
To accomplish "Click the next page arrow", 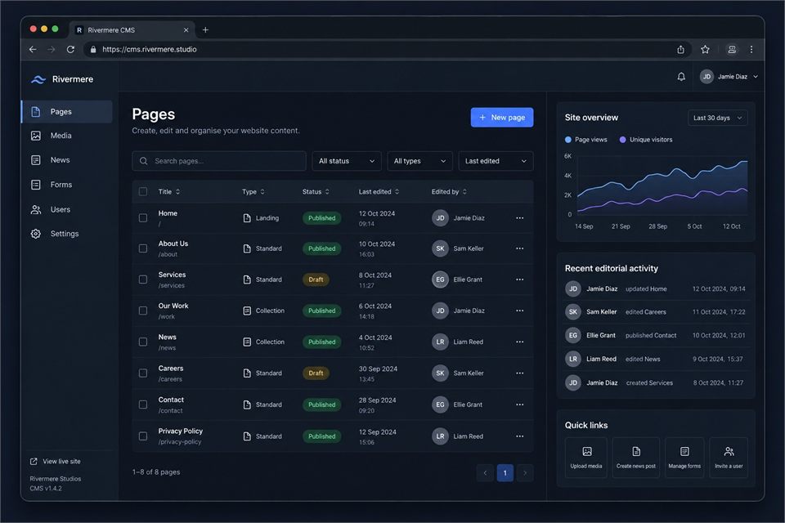I will point(525,473).
